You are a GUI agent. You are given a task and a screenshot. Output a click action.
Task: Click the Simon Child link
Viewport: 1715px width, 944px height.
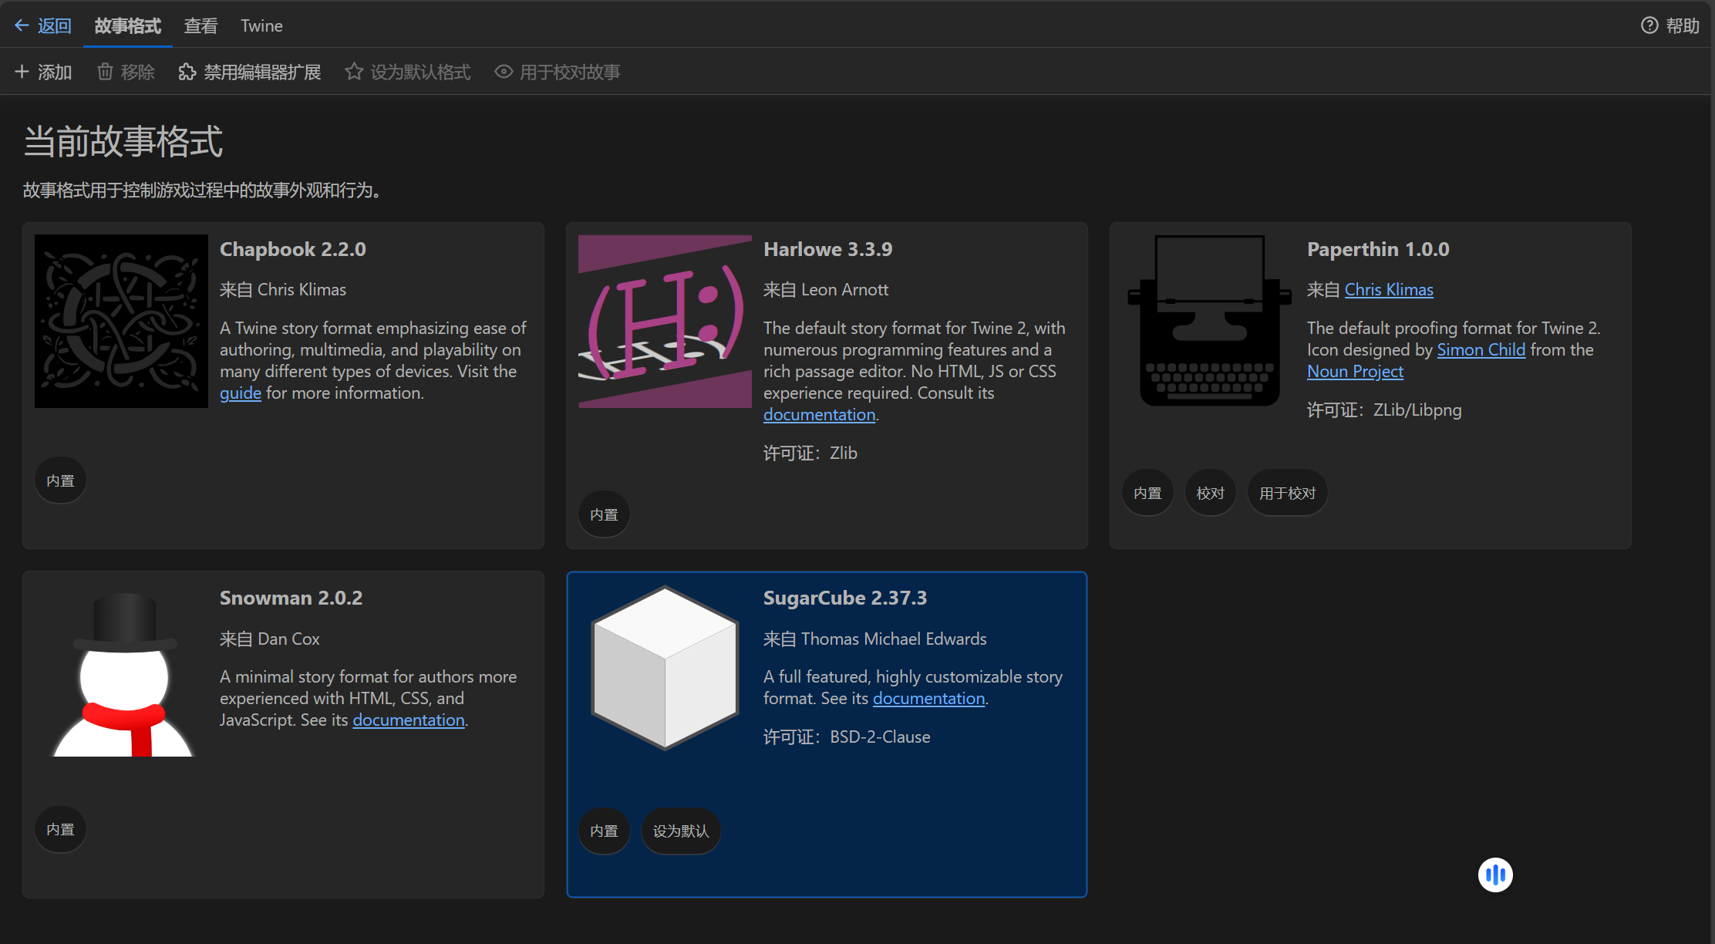coord(1481,350)
